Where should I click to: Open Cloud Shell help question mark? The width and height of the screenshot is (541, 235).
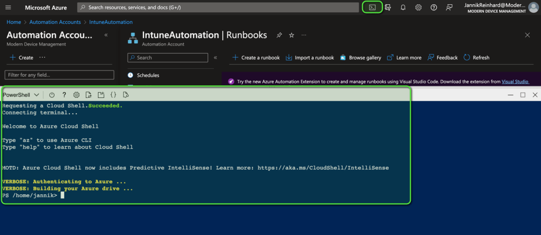click(64, 95)
